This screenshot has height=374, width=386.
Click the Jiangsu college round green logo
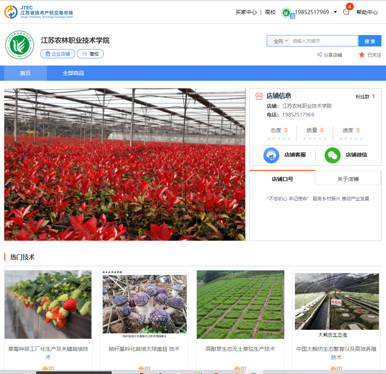click(19, 45)
